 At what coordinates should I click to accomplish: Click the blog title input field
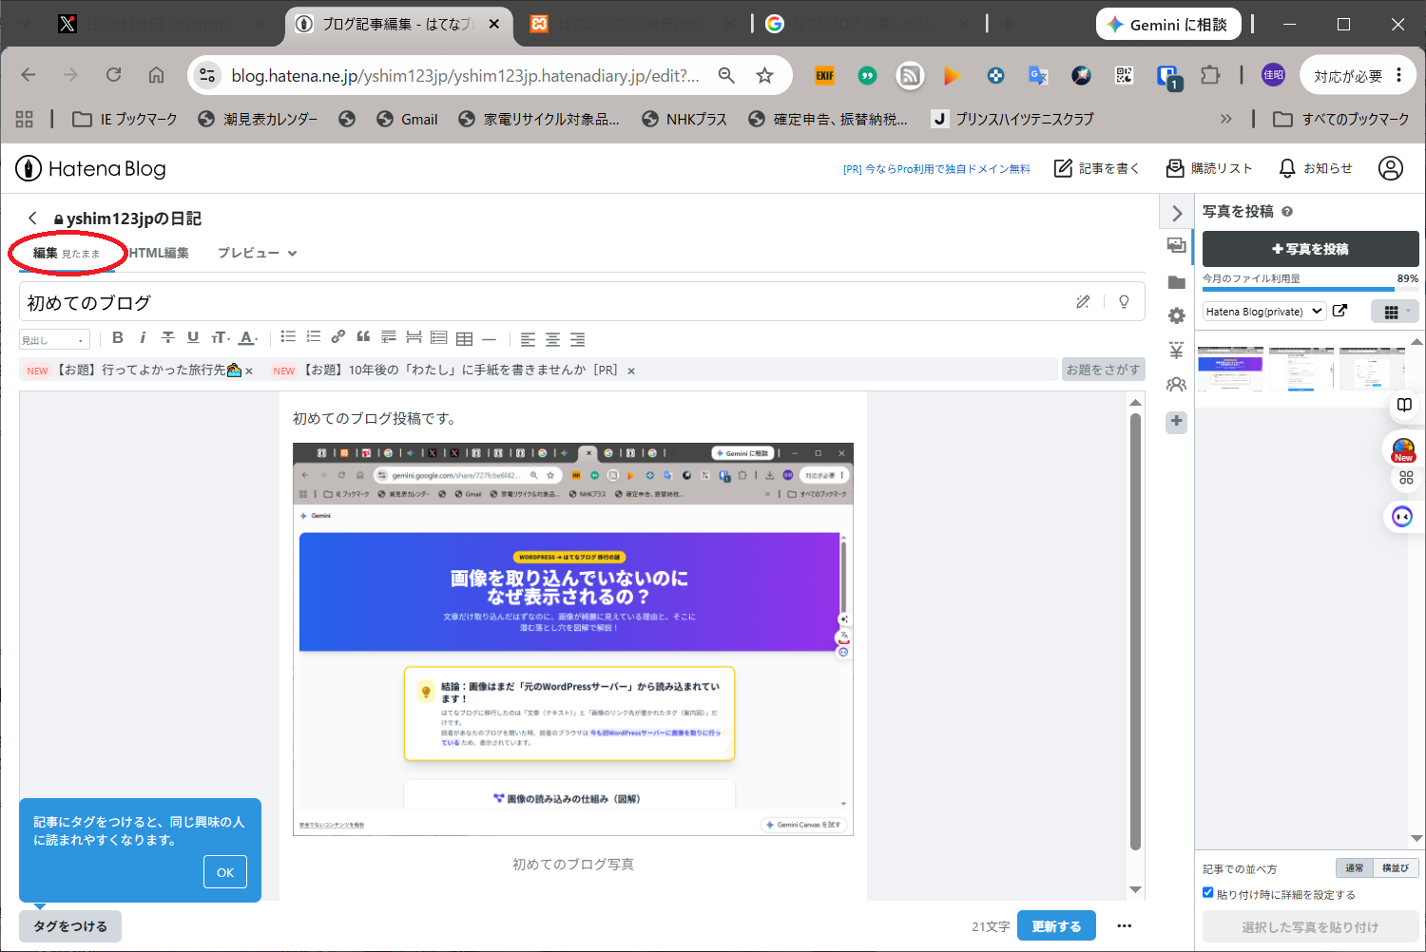[542, 302]
